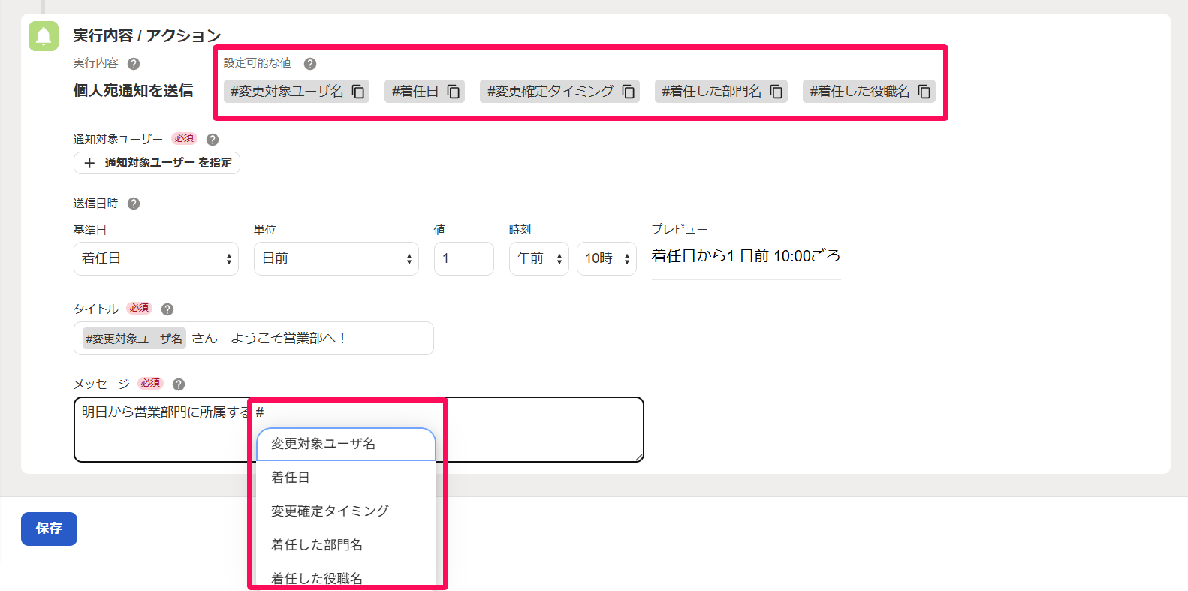
Task: Choose 着任日 from the suggestion list
Action: (346, 478)
